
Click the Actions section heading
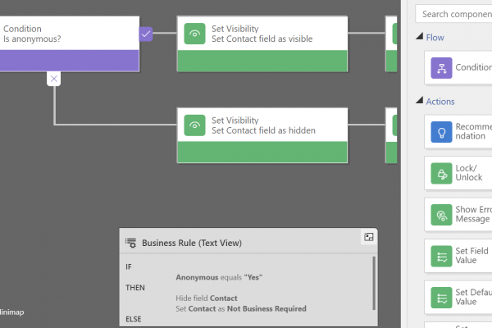(440, 102)
